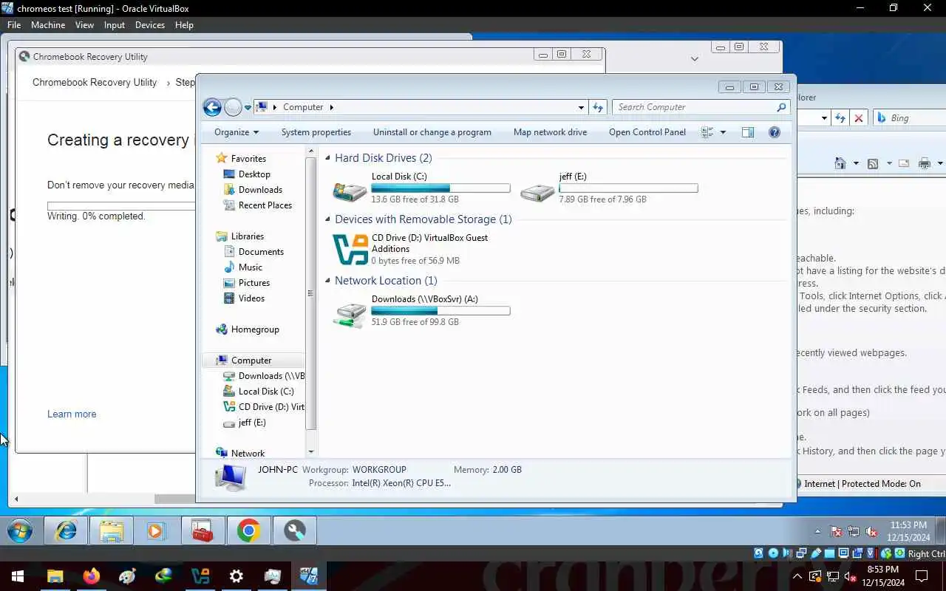Click Downloads (A:) capacity bar
This screenshot has height=591, width=946.
pos(440,311)
